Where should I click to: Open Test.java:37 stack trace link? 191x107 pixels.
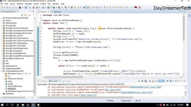pyautogui.click(x=88, y=95)
